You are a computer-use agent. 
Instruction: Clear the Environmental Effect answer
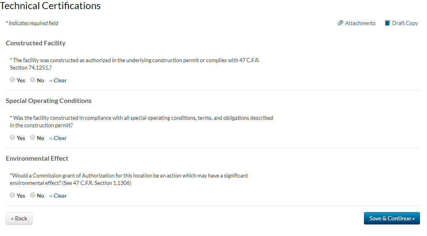(x=58, y=196)
